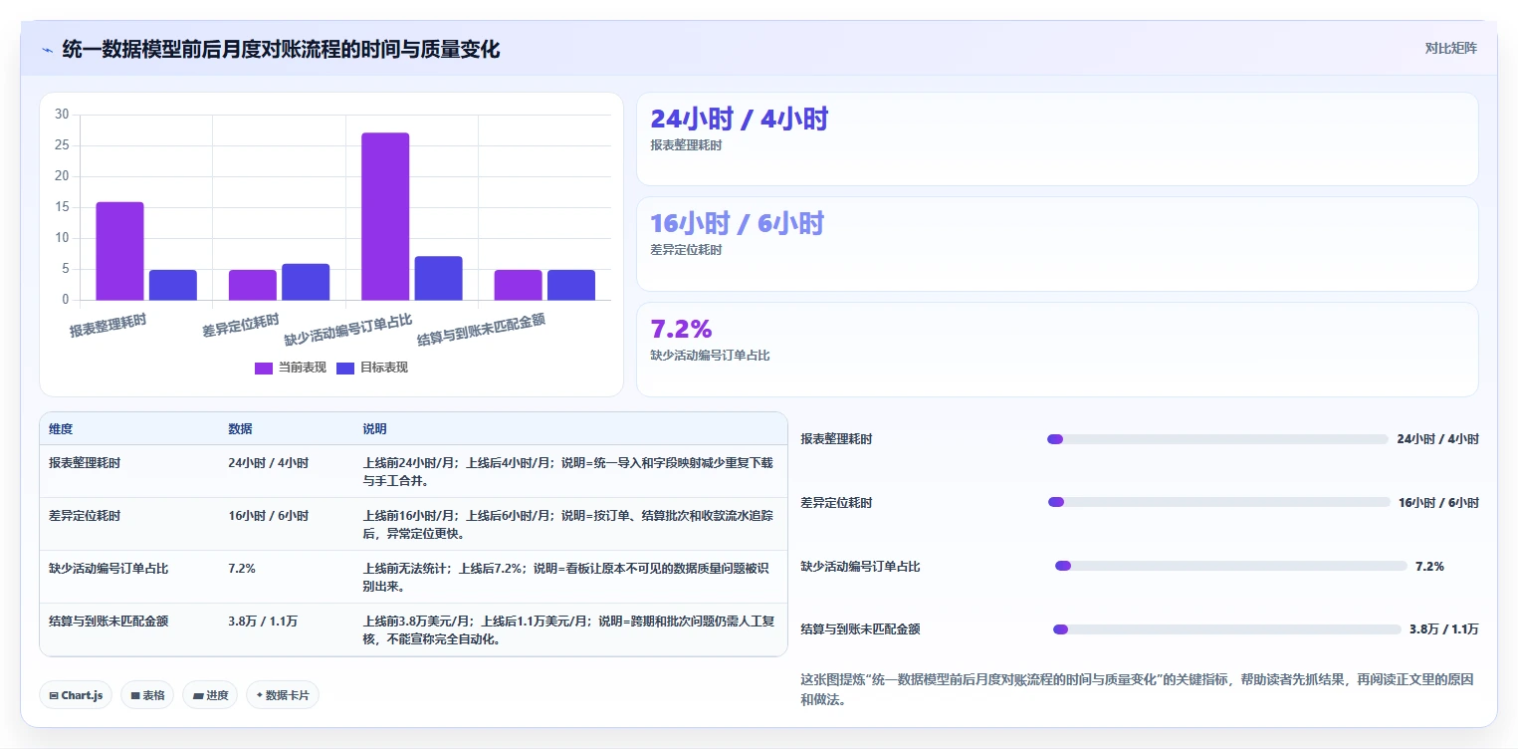Click the purple 当前表现 bar for 报表整理耗时
Screen dimensions: 1518x749
[119, 251]
